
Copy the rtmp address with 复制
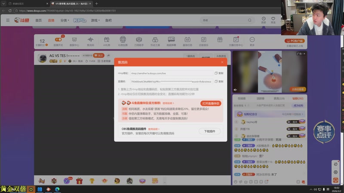click(x=219, y=73)
